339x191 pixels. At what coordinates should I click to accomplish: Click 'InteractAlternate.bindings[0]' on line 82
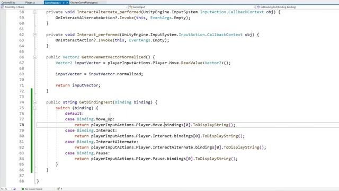[187, 147]
